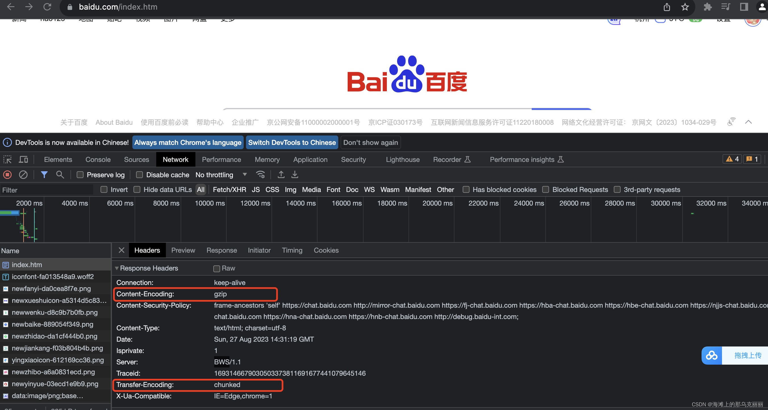Open the Timing tab of request details
Image resolution: width=768 pixels, height=410 pixels.
point(292,250)
